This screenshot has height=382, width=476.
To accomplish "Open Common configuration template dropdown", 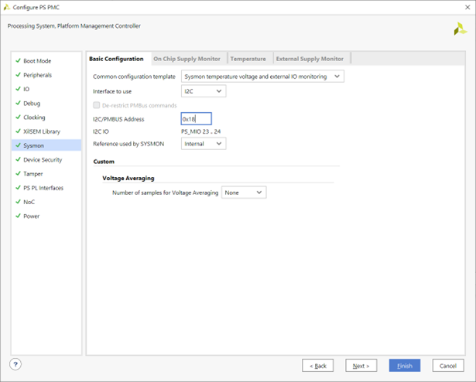I will pos(262,77).
